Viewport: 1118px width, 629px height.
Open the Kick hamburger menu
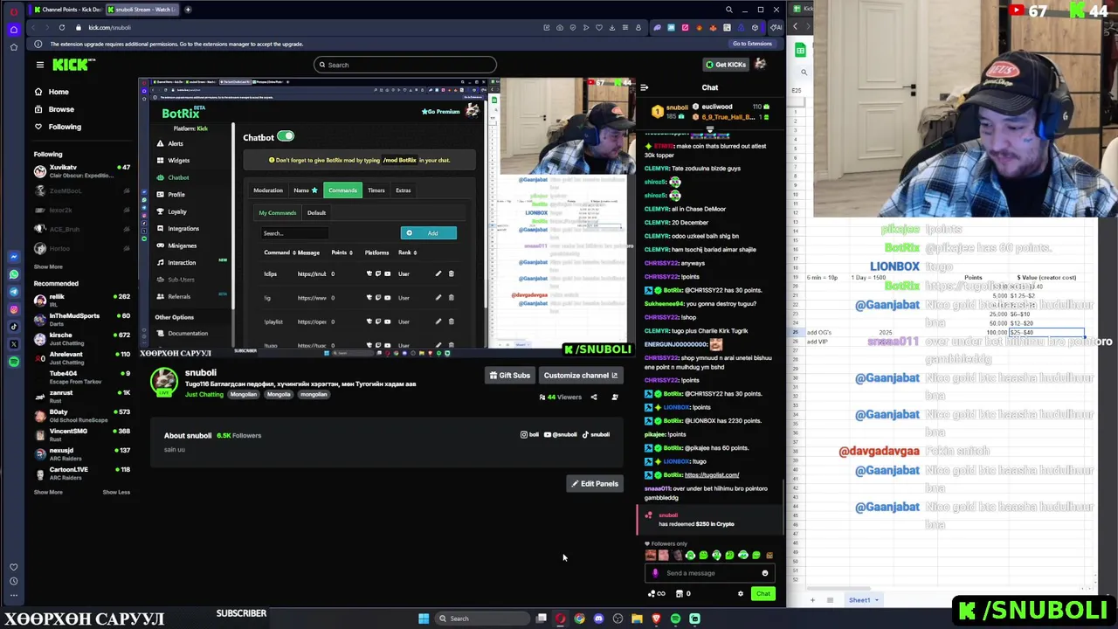[39, 65]
